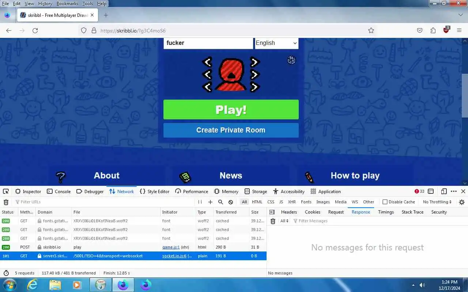The width and height of the screenshot is (468, 292).
Task: Reload the skribbl page
Action: pyautogui.click(x=35, y=31)
